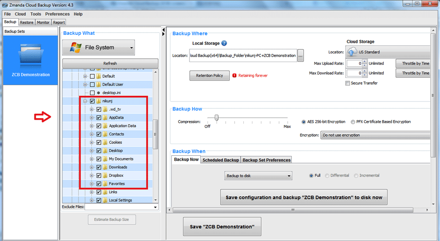Click the Default User folder icon
Screen dimensions: 440x241
(98, 84)
